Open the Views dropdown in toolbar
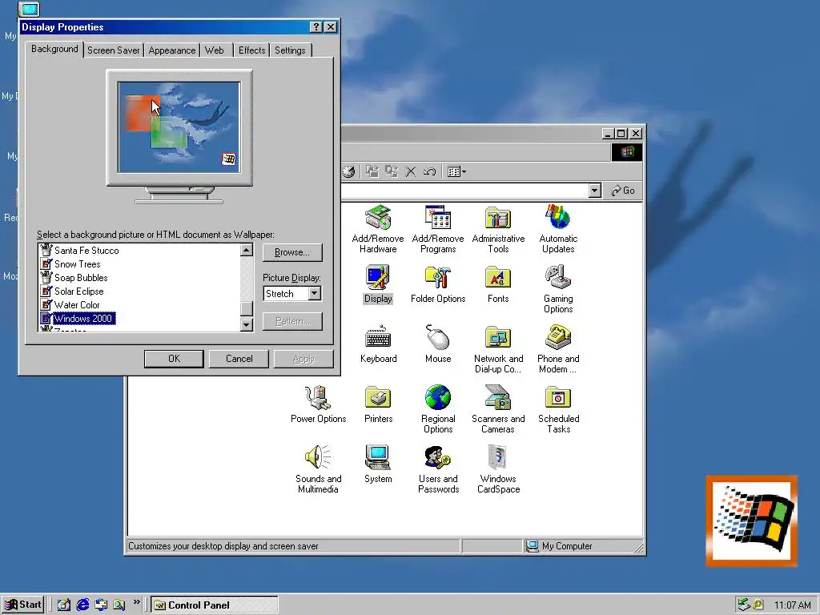 click(x=456, y=171)
